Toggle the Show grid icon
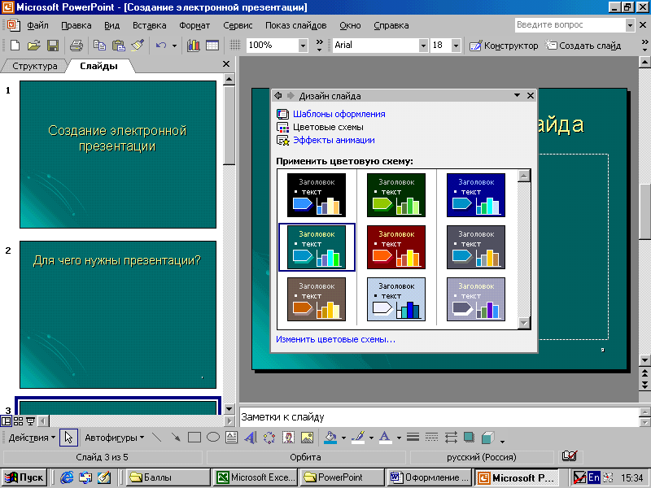651x488 pixels. point(235,46)
